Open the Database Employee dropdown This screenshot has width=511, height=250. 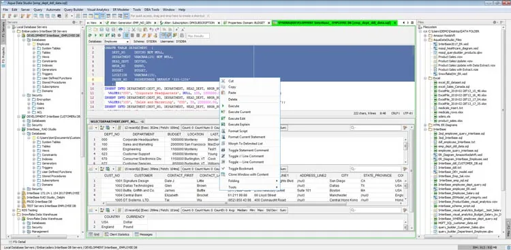[117, 42]
